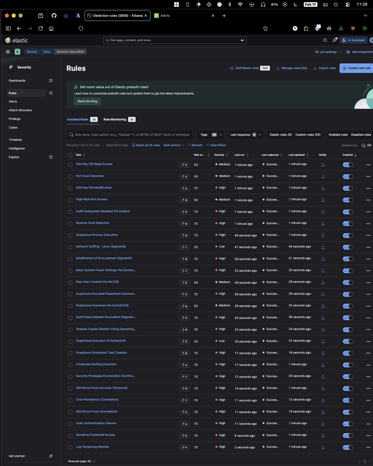
Task: Click Wi-Fi icon in menu bar
Action: pyautogui.click(x=240, y=4)
